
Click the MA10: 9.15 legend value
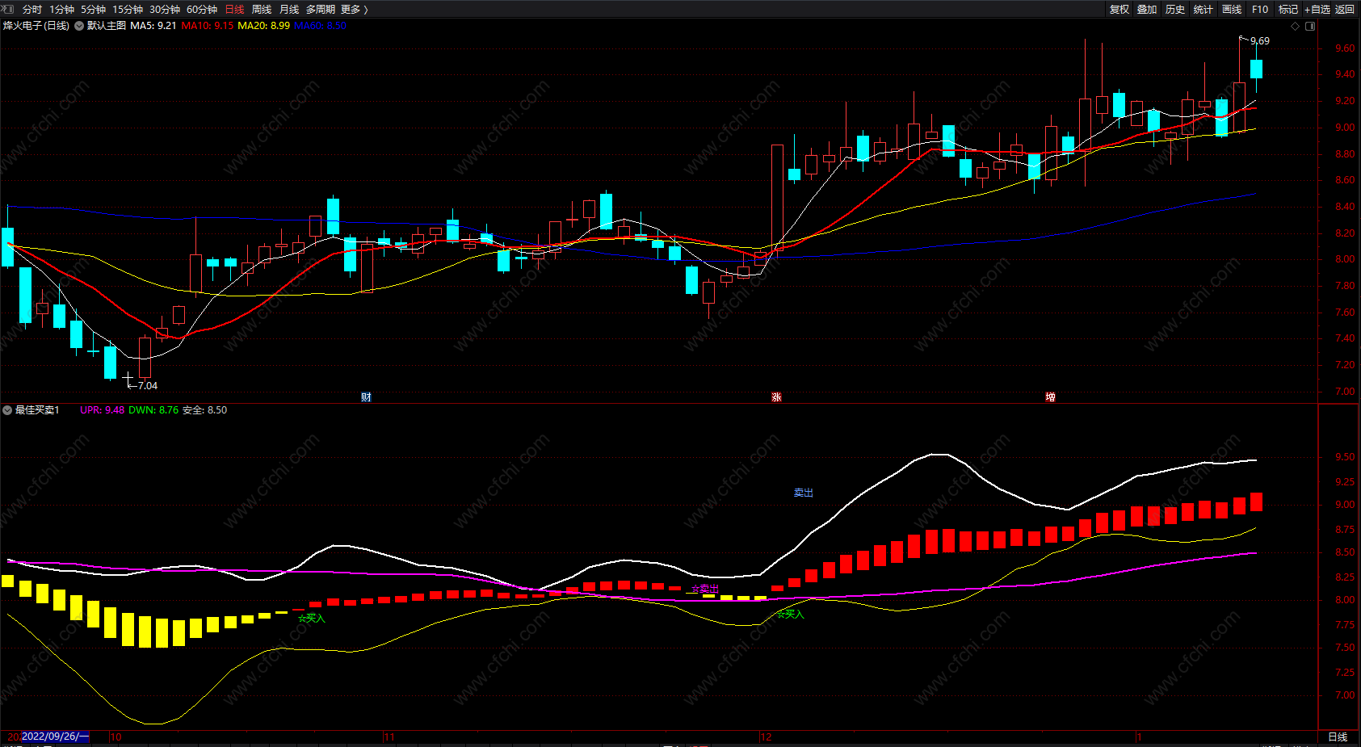coord(208,26)
